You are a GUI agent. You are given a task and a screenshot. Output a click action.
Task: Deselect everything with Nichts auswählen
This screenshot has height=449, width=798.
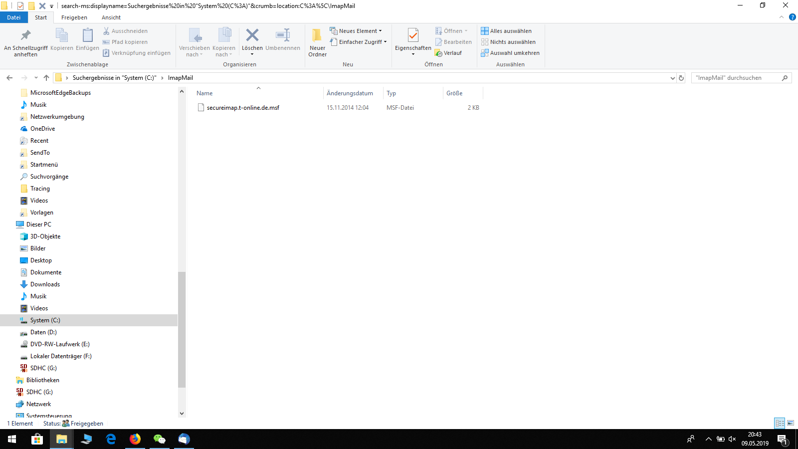coord(508,42)
